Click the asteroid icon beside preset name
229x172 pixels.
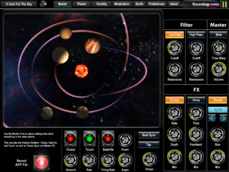[43, 4]
